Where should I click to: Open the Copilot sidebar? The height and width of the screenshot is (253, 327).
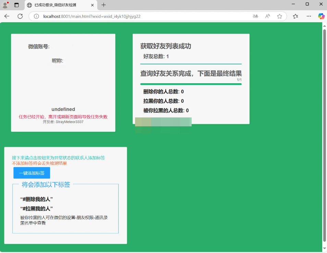(321, 16)
